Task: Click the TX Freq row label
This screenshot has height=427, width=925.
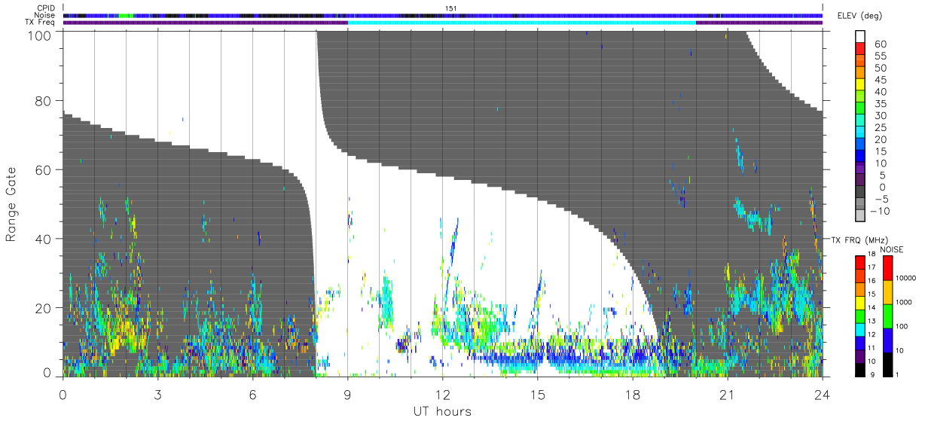Action: 41,23
